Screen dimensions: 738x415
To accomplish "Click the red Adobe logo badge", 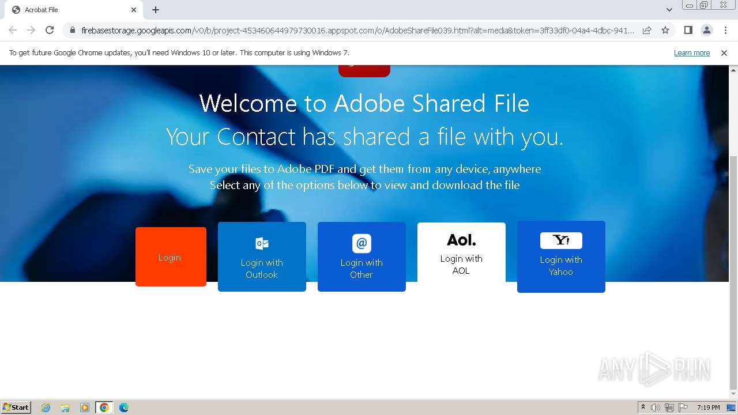I will (x=364, y=71).
